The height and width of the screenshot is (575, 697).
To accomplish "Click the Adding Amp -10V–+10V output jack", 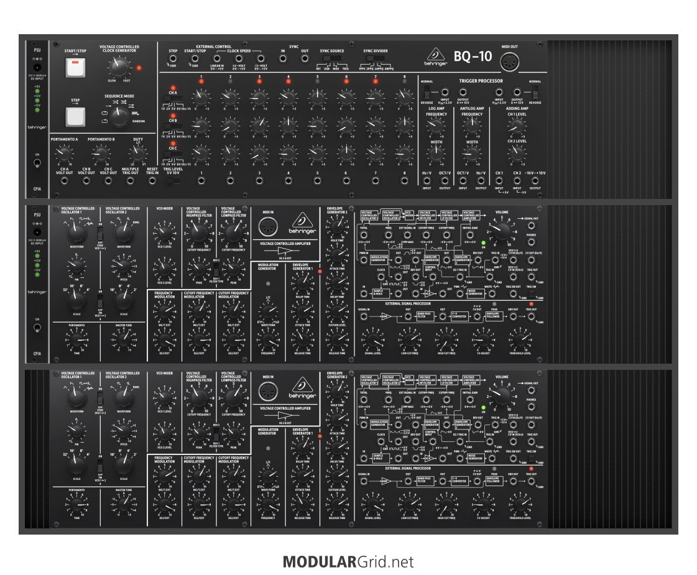I will click(535, 181).
